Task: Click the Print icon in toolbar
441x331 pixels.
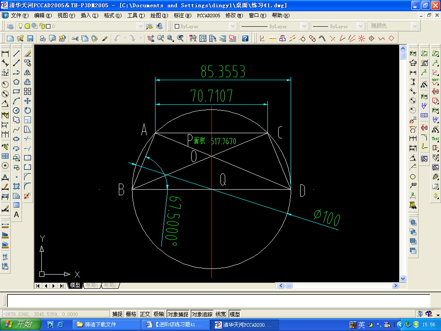Action: tap(43, 38)
